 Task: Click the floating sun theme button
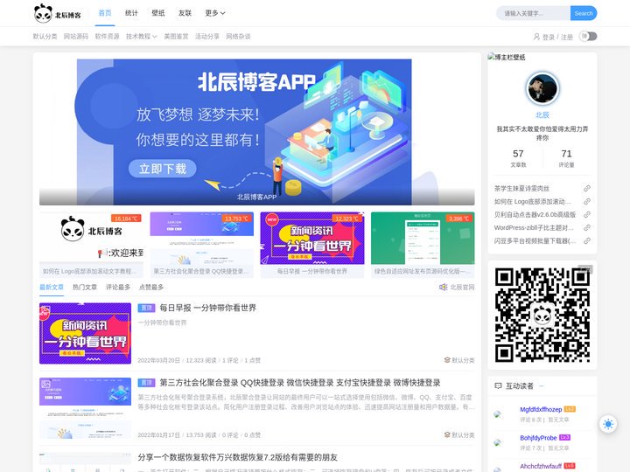click(608, 424)
